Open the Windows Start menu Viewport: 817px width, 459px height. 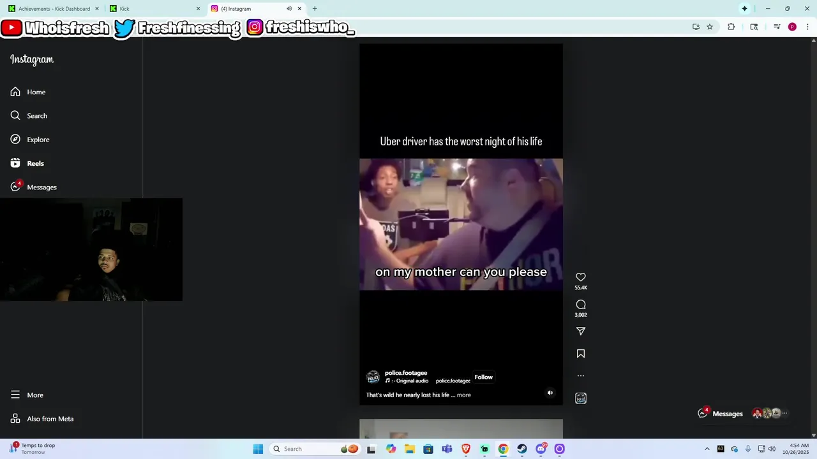258,449
